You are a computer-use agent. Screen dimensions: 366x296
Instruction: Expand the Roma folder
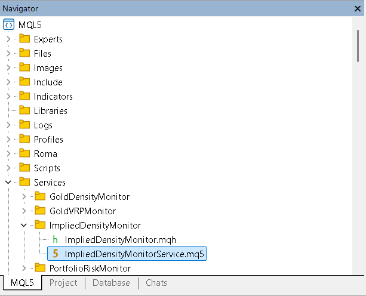click(8, 154)
